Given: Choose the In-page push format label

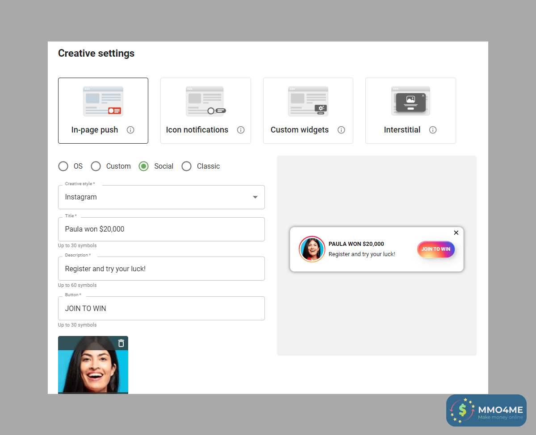Looking at the screenshot, I should 95,130.
